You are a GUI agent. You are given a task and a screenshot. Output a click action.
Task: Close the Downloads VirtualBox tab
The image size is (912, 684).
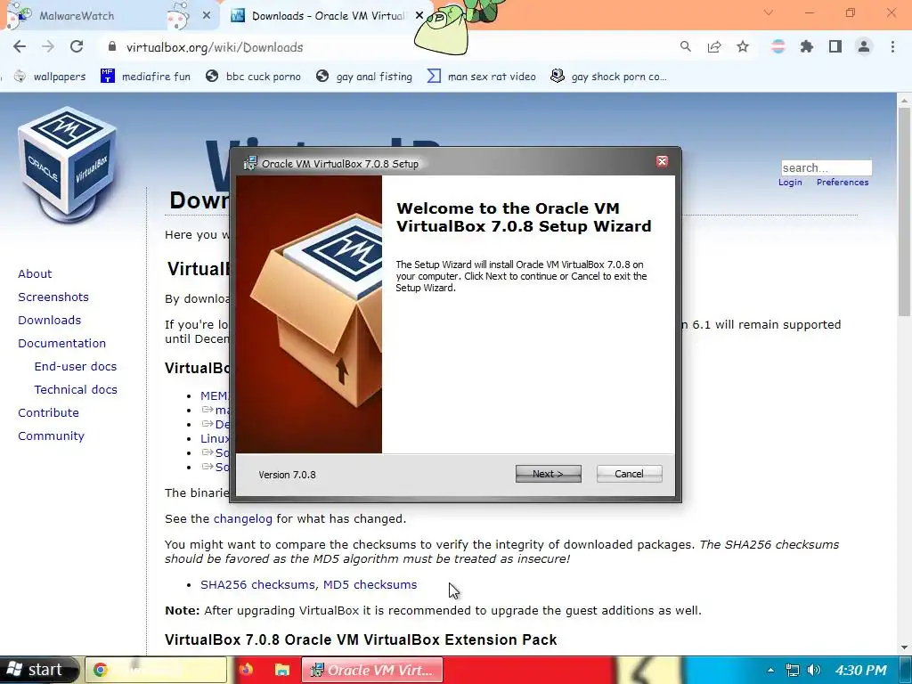pyautogui.click(x=419, y=16)
